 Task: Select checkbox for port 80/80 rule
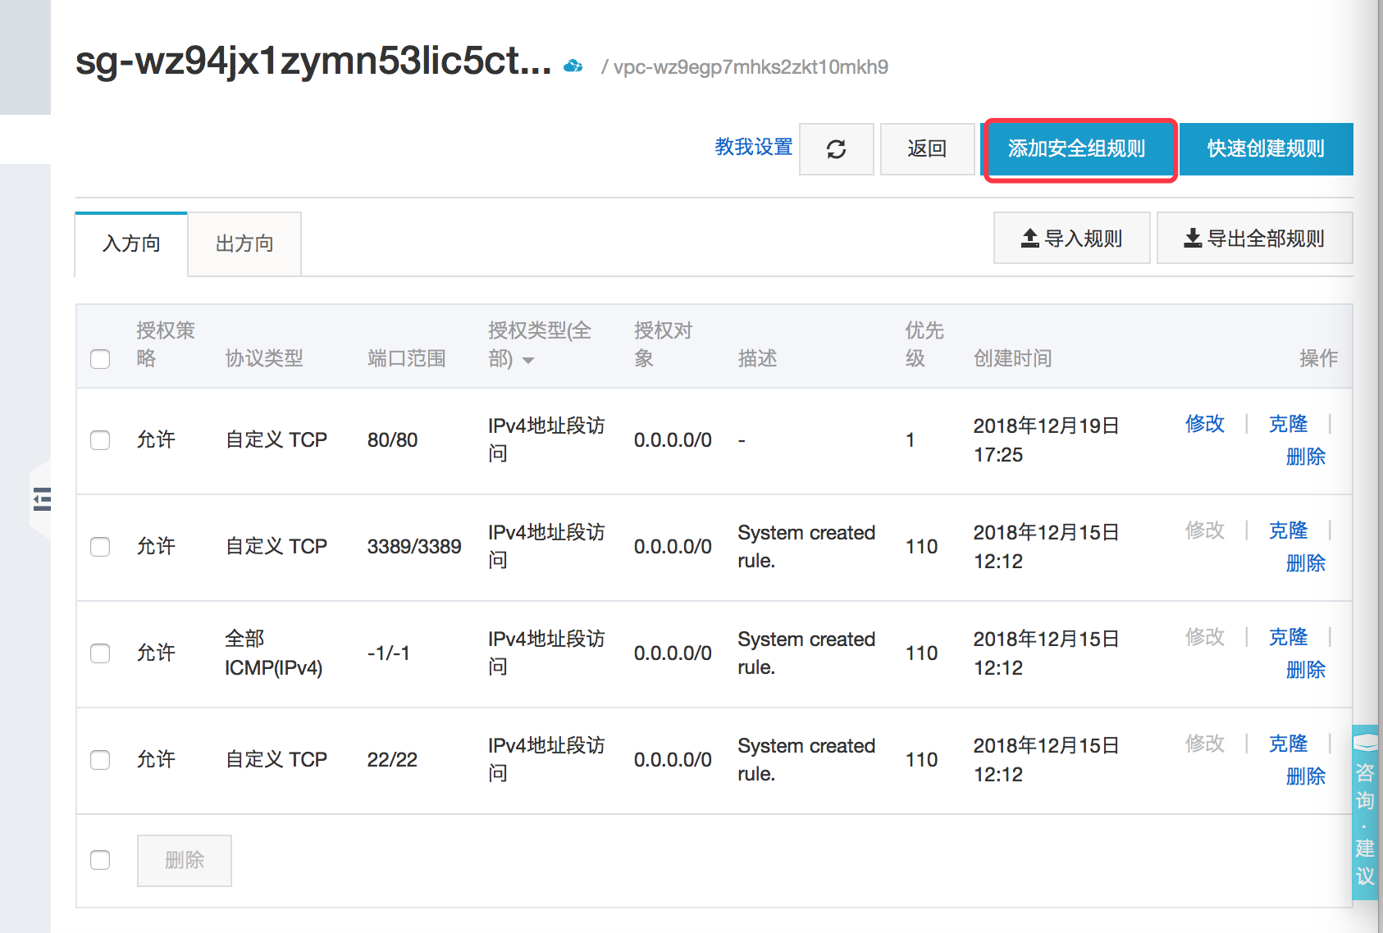[x=100, y=440]
